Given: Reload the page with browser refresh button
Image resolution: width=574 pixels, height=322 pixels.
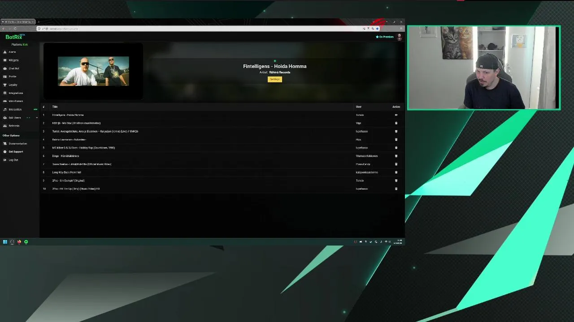Looking at the screenshot, I should click(x=15, y=29).
